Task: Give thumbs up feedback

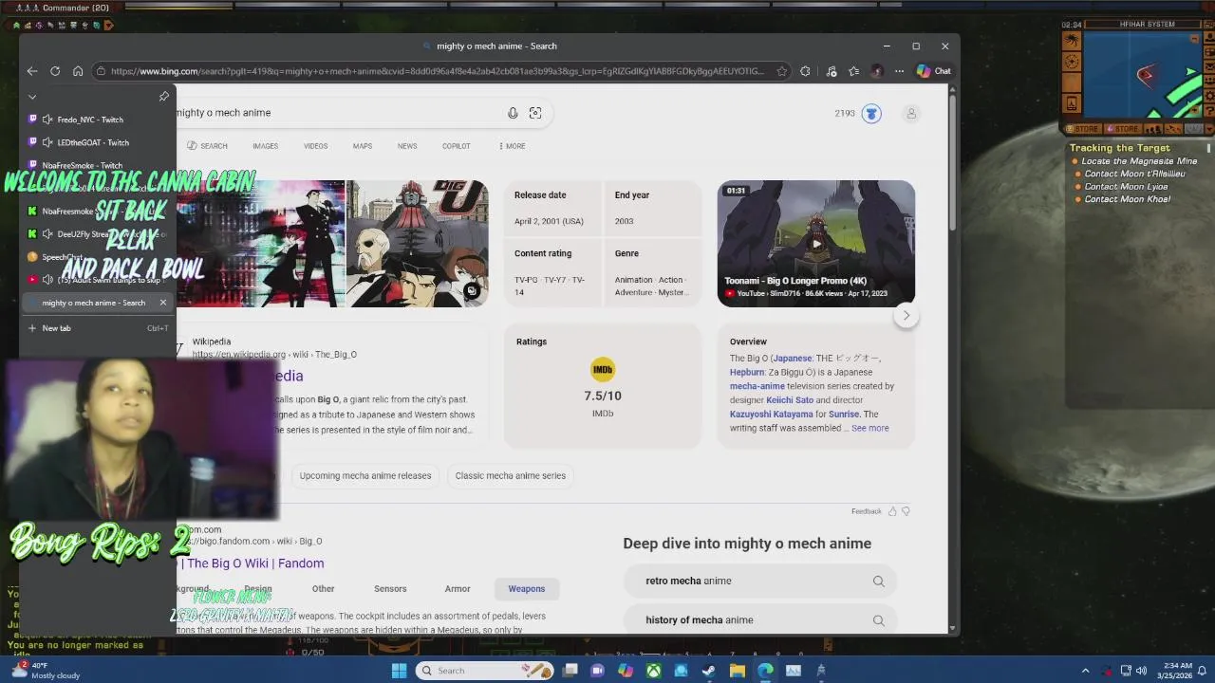Action: (x=891, y=511)
